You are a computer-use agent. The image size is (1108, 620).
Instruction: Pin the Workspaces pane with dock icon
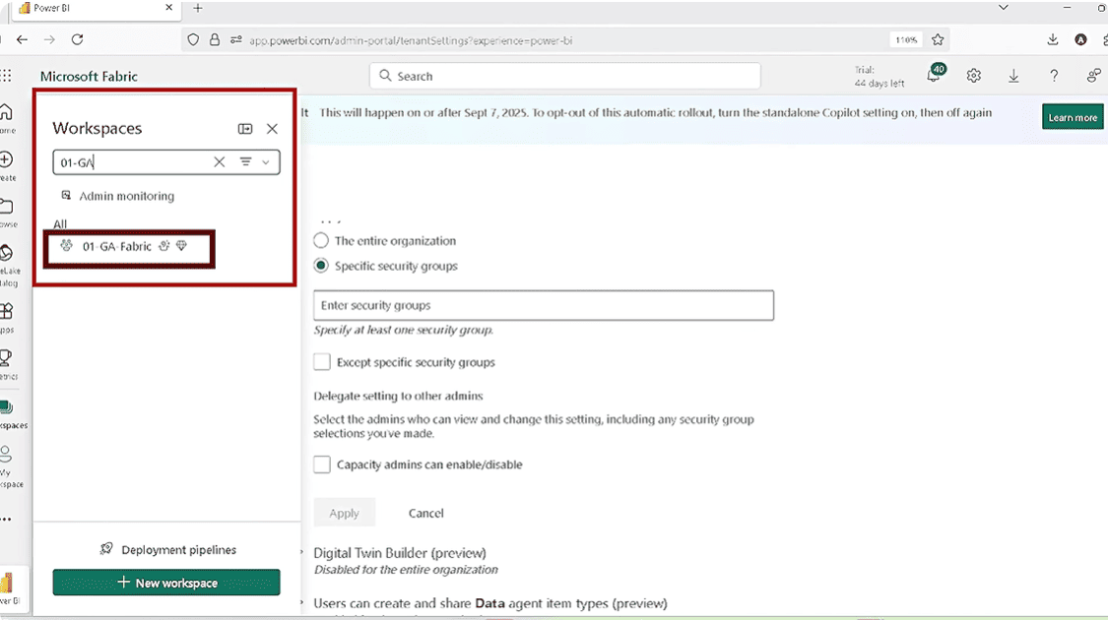coord(245,129)
